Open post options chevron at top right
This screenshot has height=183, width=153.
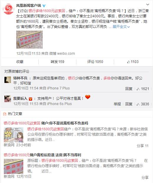click(x=148, y=4)
